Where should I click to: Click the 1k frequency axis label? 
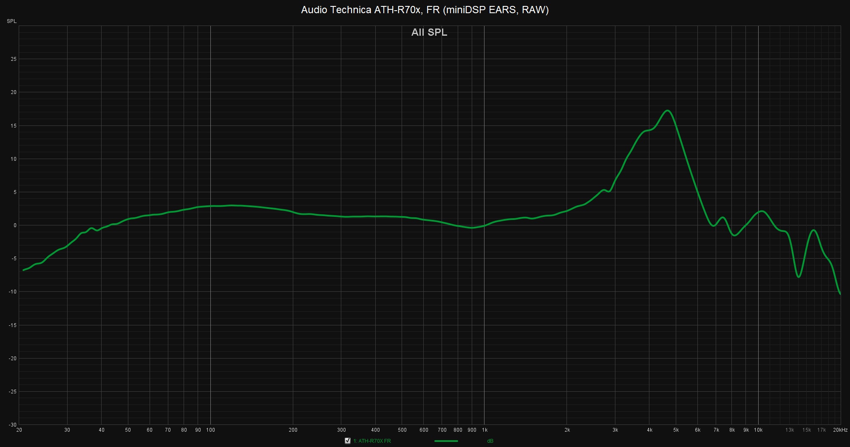pyautogui.click(x=484, y=430)
